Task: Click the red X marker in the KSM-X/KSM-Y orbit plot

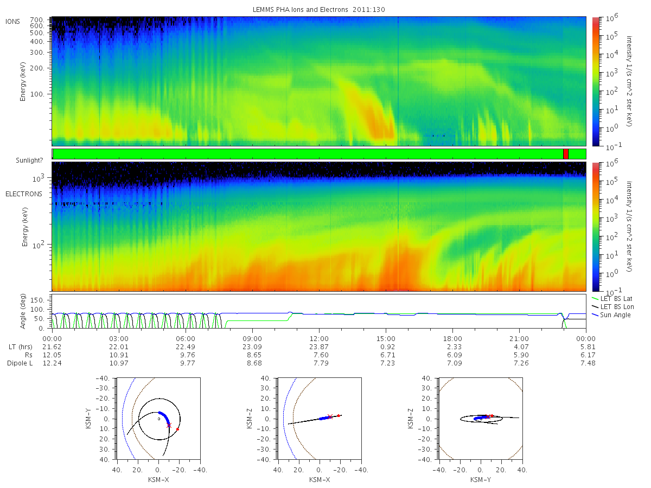Action: (x=169, y=426)
